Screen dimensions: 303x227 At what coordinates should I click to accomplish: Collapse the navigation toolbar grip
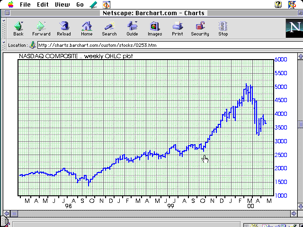tap(4, 28)
